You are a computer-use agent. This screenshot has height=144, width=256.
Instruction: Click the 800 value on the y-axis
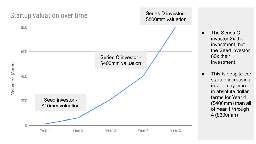[x=24, y=27]
